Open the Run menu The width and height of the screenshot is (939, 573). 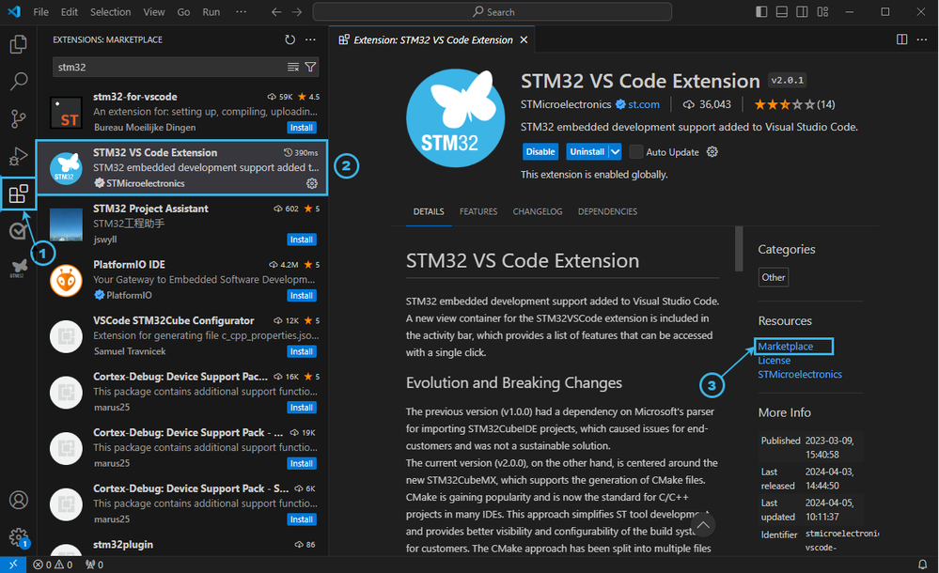[x=211, y=12]
